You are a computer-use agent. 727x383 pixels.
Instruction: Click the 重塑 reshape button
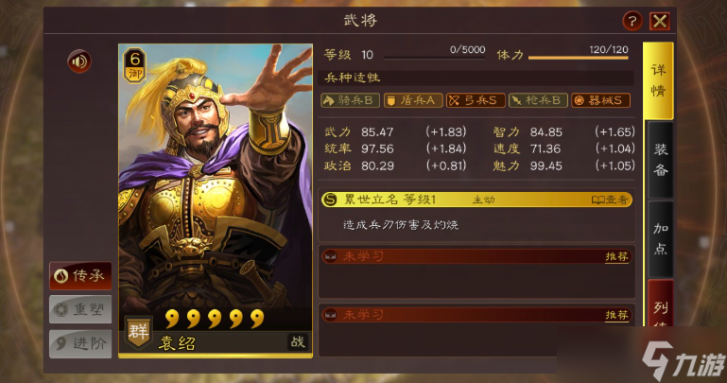[80, 309]
